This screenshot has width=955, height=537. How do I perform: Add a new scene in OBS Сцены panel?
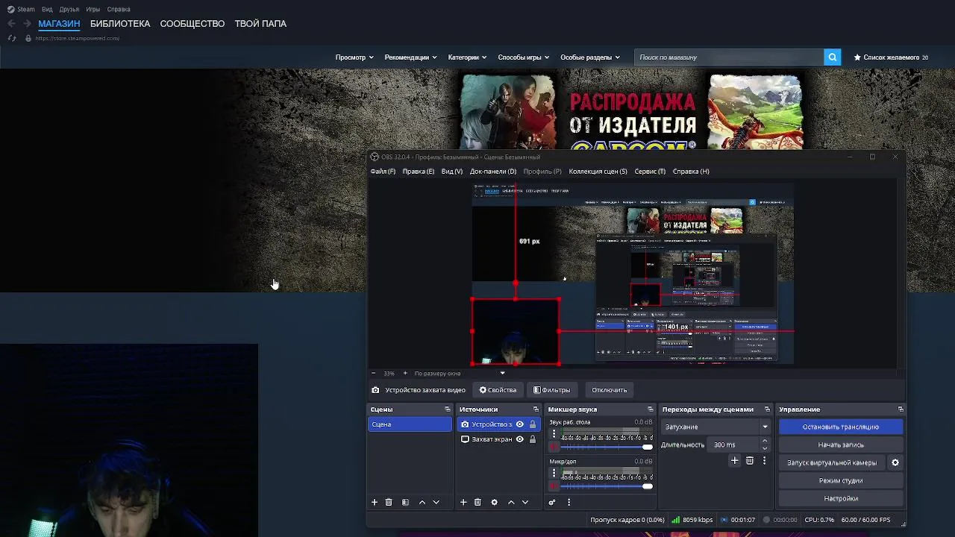click(x=375, y=502)
